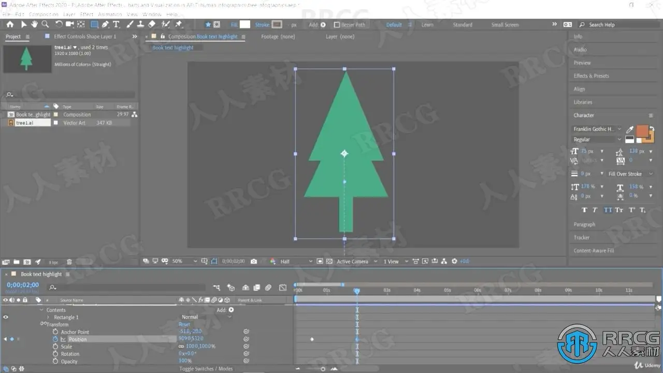Expand the Rectangle 1 group
Screen dimensions: 663x373
(48, 317)
